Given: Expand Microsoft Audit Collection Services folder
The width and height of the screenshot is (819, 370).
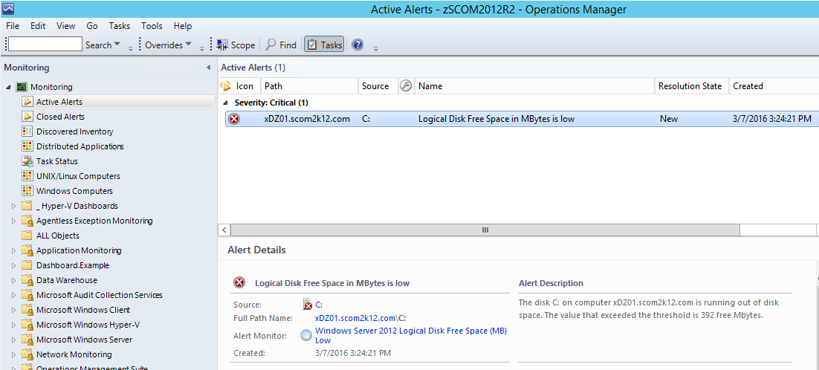Looking at the screenshot, I should pos(14,296).
